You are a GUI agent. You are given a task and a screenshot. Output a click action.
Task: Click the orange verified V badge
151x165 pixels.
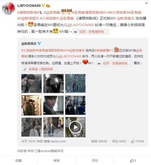click(x=43, y=5)
